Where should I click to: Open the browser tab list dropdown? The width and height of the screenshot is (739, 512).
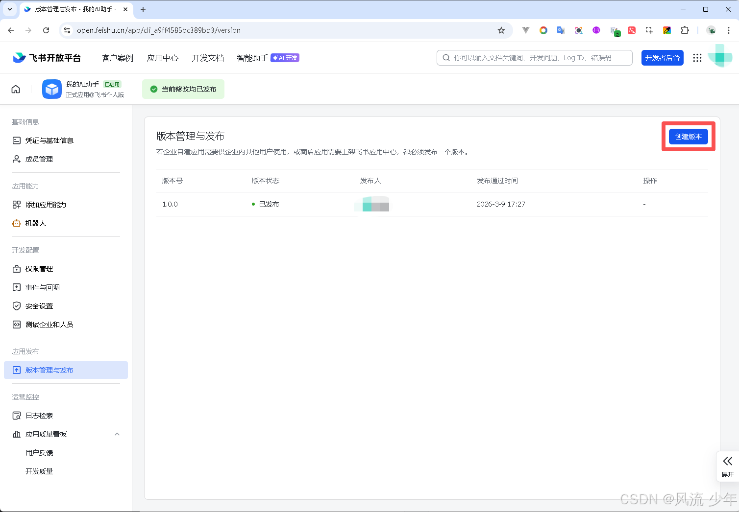tap(10, 9)
